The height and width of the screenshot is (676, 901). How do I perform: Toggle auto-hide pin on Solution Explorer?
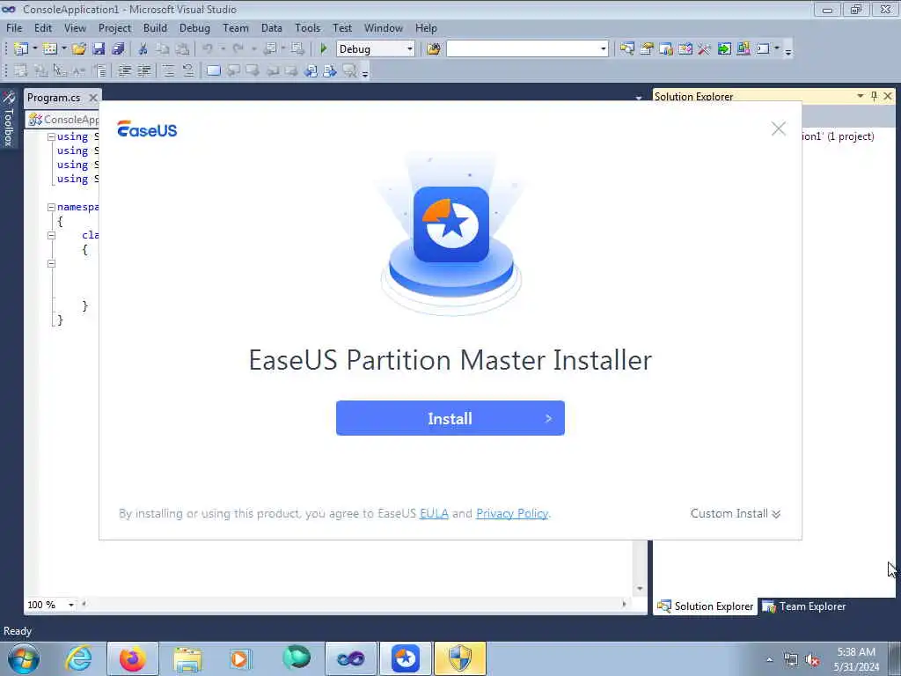click(874, 96)
